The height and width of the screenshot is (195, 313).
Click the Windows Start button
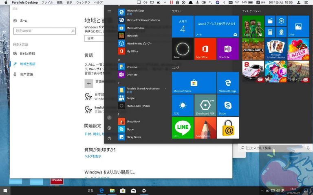click(5, 191)
